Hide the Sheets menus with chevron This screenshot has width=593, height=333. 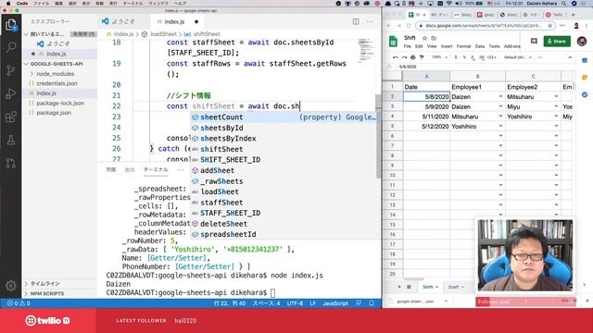(x=570, y=57)
